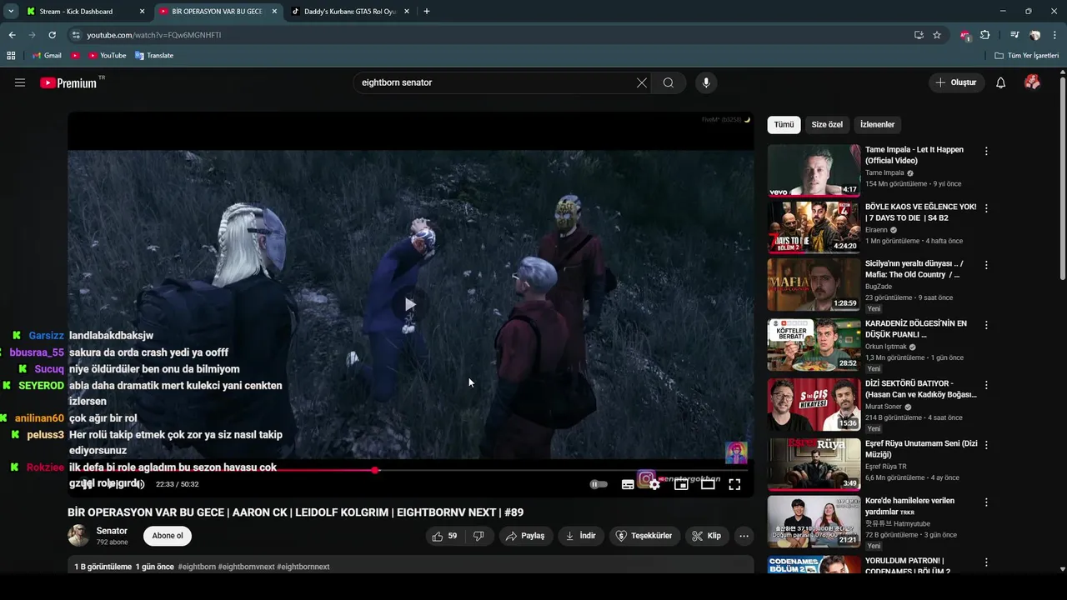
Task: Click install app icon in address bar
Action: [919, 35]
